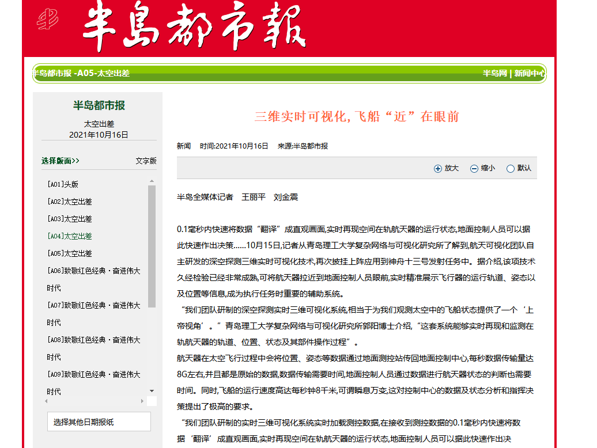Click the red newspaper logo emblem
Screen dimensions: 597x448
[x=48, y=20]
